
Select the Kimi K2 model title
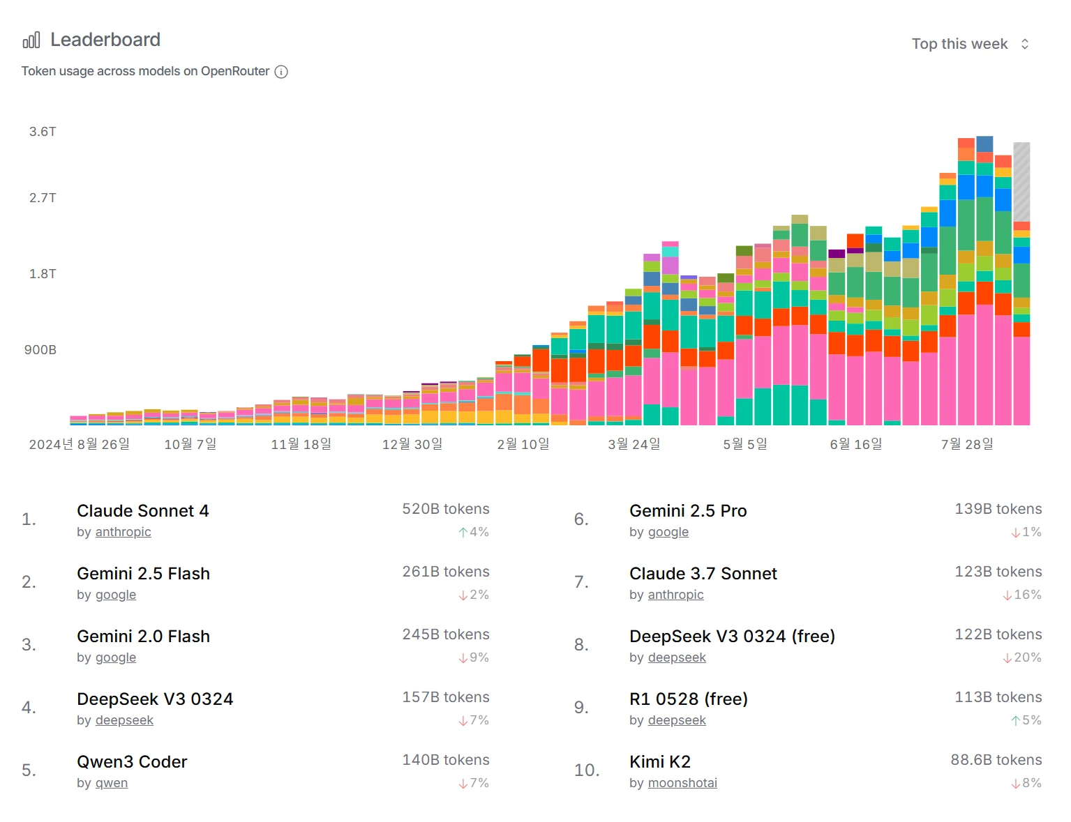(x=659, y=762)
